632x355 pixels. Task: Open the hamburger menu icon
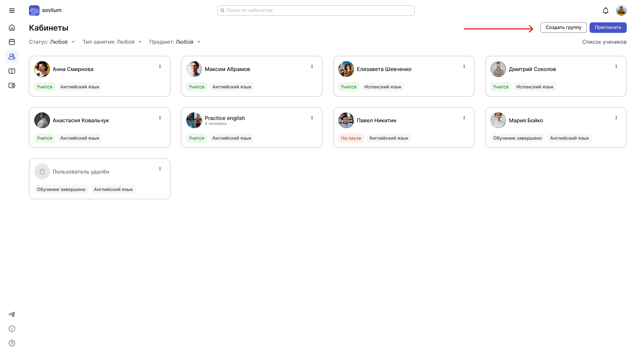(12, 11)
